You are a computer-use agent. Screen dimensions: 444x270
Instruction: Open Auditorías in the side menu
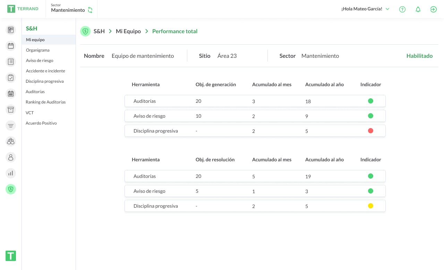(x=35, y=92)
